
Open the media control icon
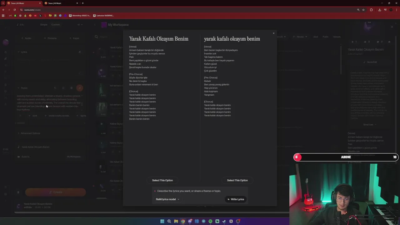tap(385, 10)
